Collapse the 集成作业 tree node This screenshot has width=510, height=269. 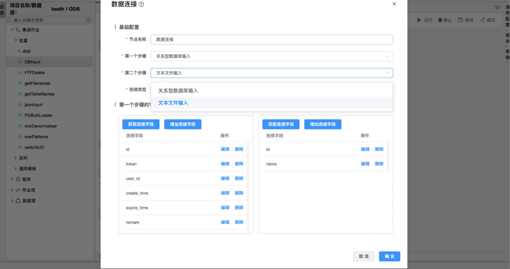(x=12, y=30)
